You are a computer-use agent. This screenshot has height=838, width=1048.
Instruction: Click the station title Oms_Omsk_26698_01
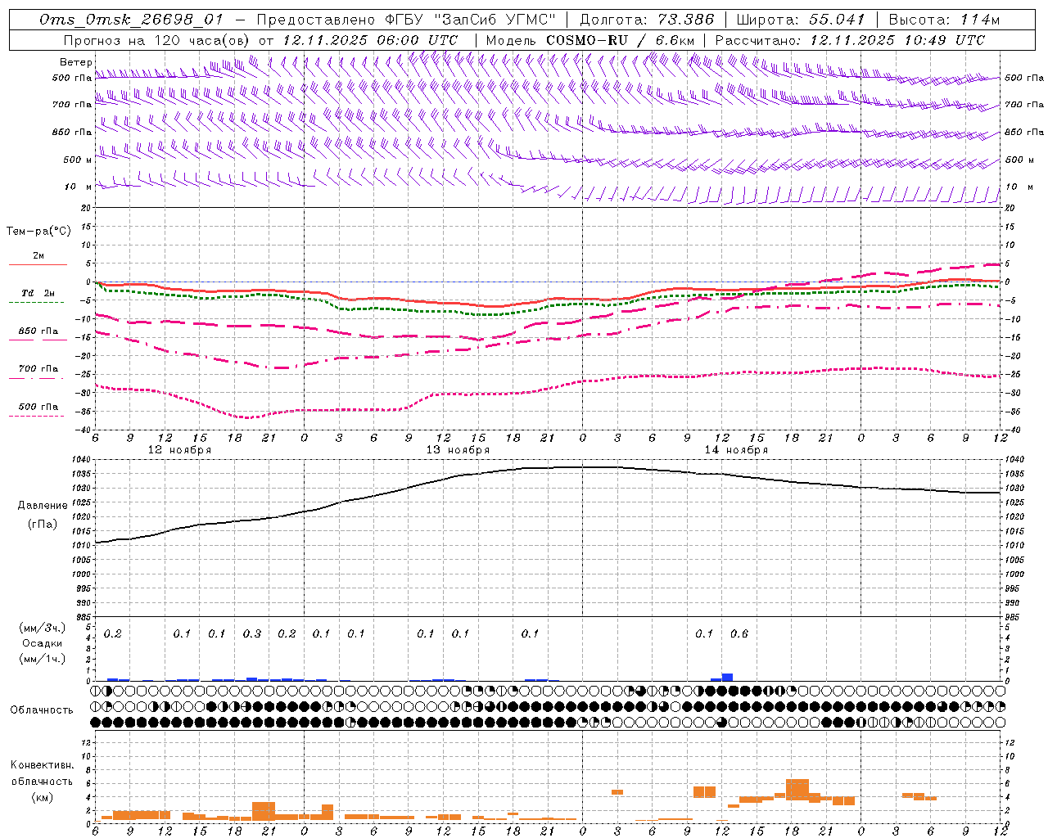131,20
